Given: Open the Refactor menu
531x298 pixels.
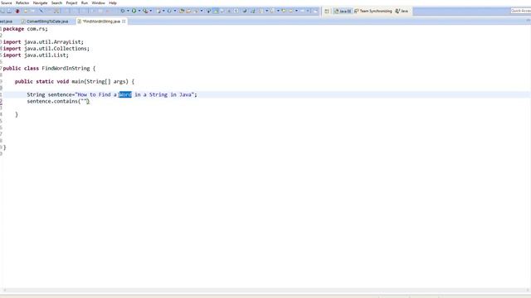Looking at the screenshot, I should tap(22, 2).
